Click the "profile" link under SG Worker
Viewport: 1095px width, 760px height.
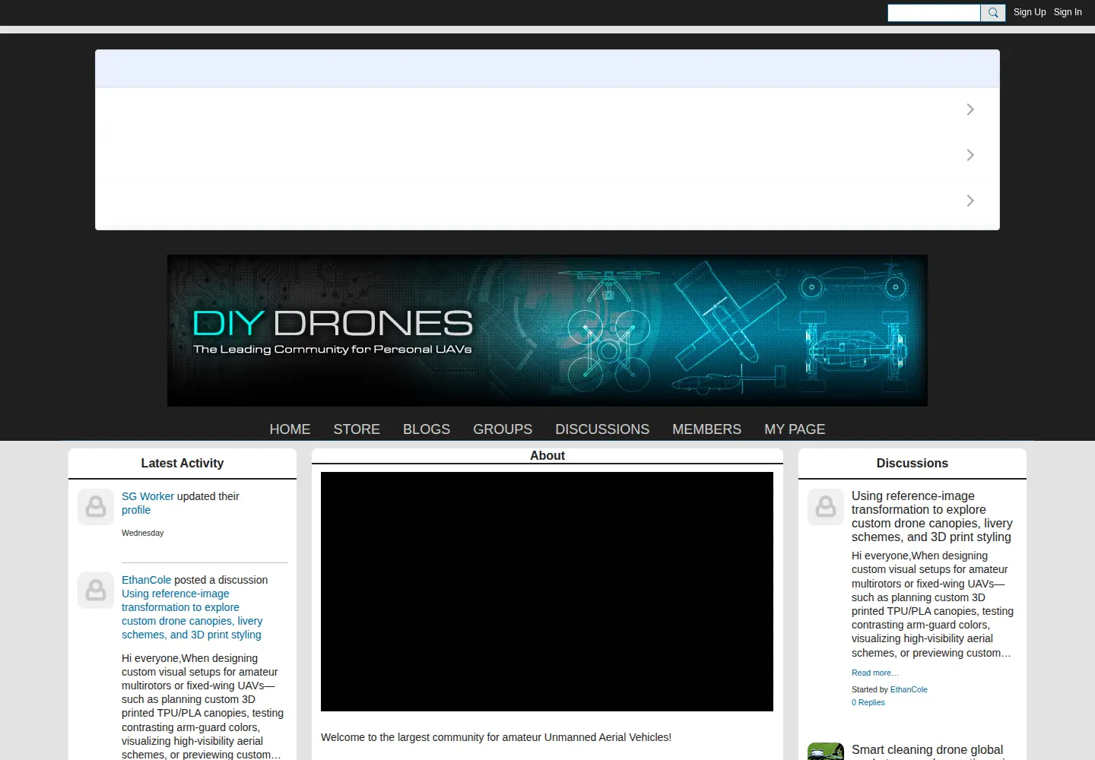[x=136, y=510]
